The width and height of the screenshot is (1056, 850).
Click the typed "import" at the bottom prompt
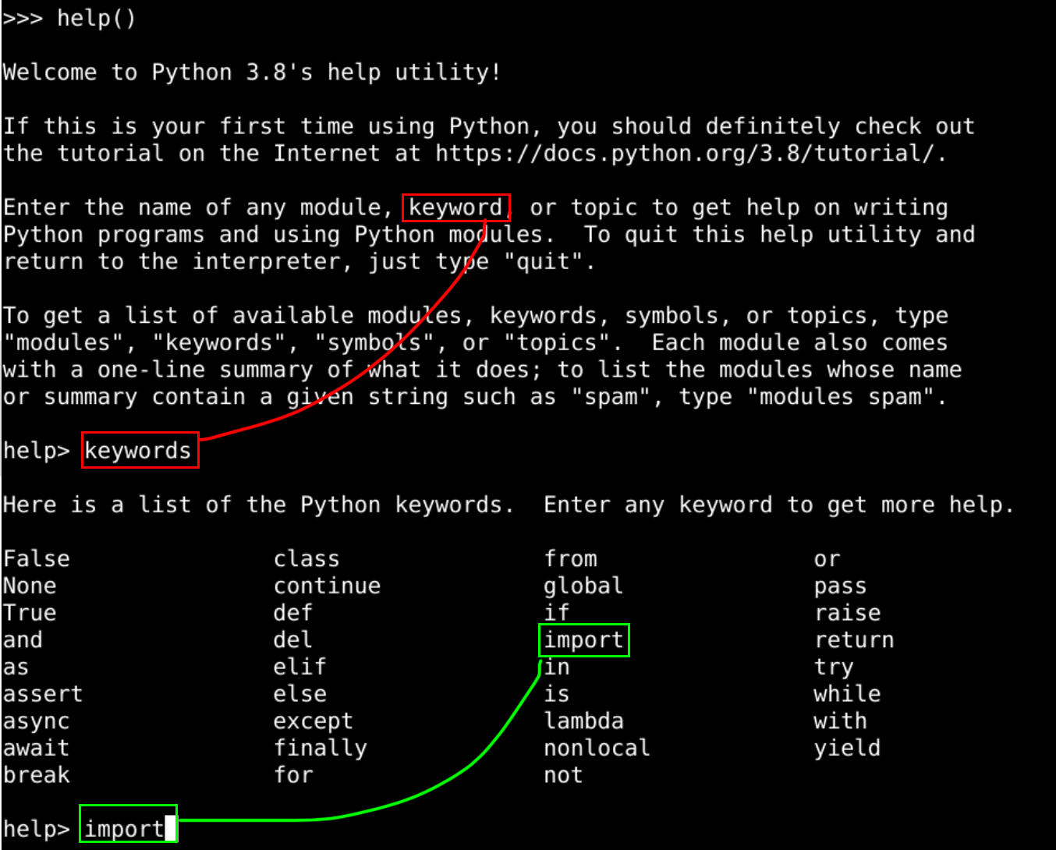tap(124, 829)
